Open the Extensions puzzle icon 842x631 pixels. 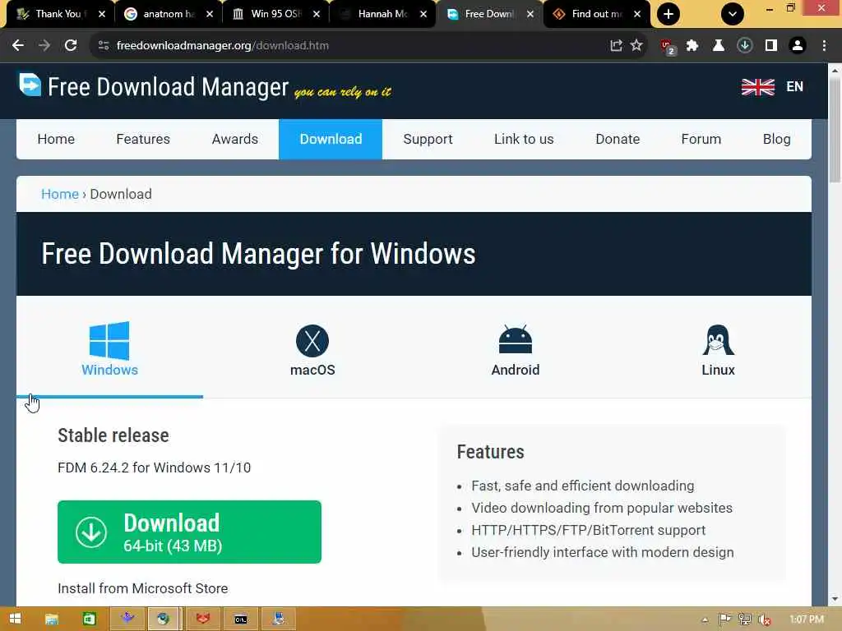click(692, 46)
